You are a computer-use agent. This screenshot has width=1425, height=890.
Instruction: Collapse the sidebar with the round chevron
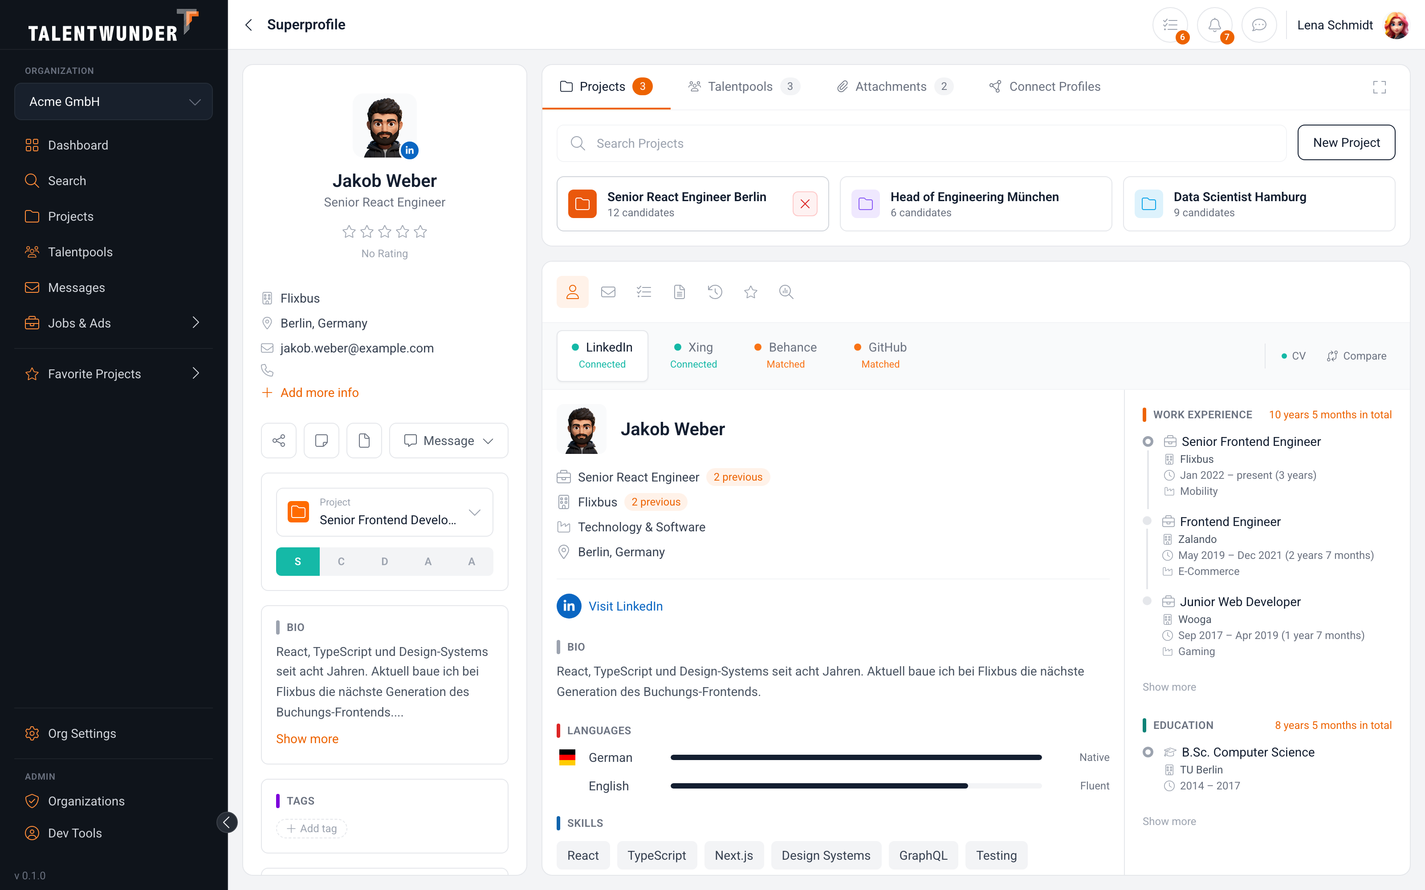click(x=227, y=822)
